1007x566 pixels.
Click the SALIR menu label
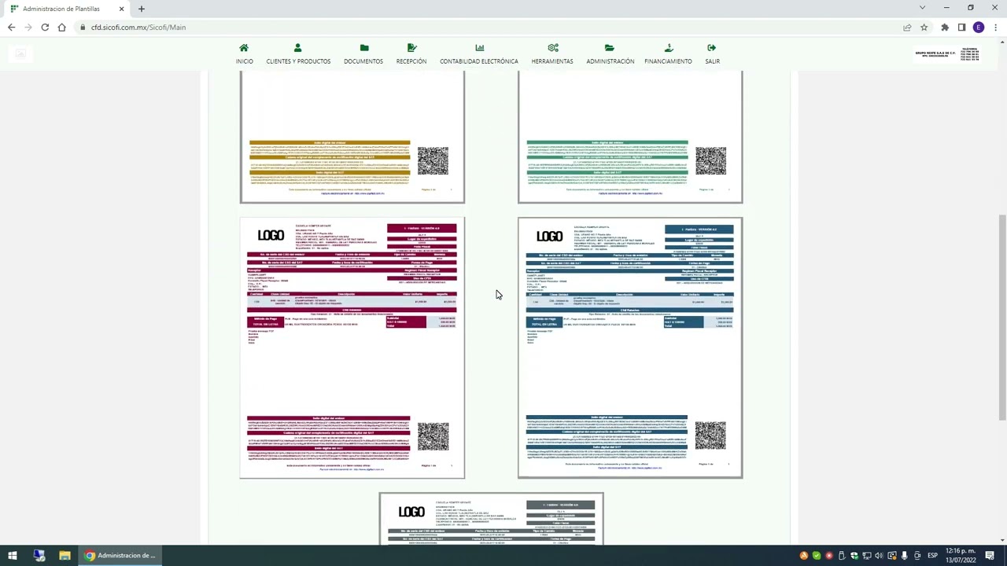point(712,61)
